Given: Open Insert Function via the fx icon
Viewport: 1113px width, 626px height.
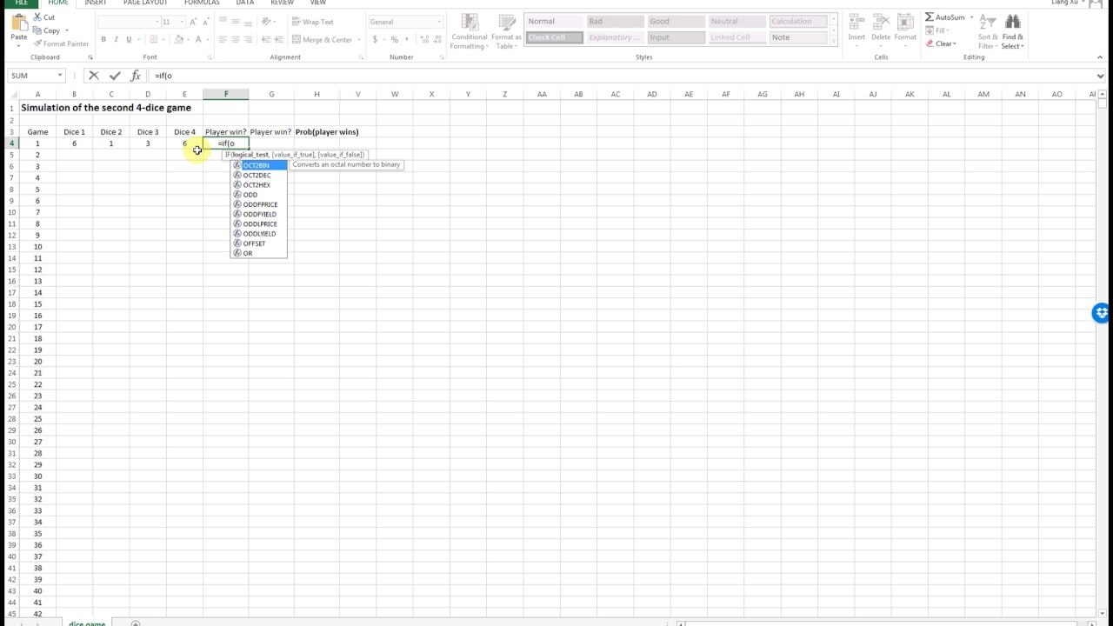Looking at the screenshot, I should pyautogui.click(x=136, y=76).
